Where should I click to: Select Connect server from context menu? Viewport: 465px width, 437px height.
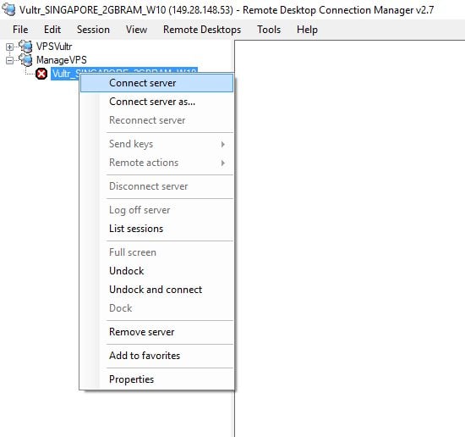coord(156,83)
